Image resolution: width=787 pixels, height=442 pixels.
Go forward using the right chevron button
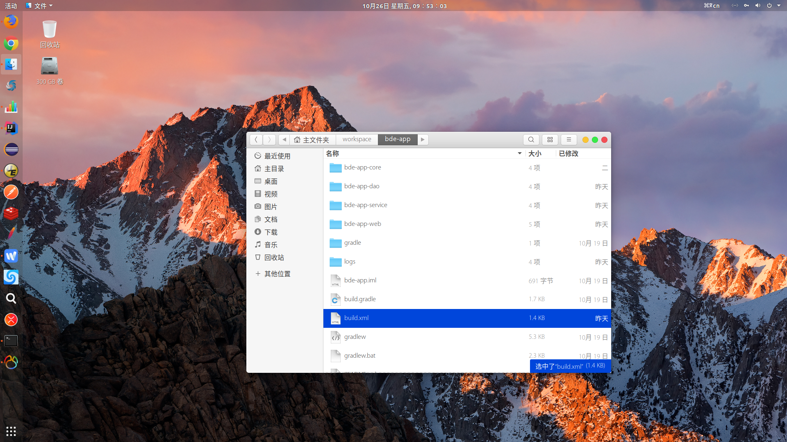(x=269, y=140)
